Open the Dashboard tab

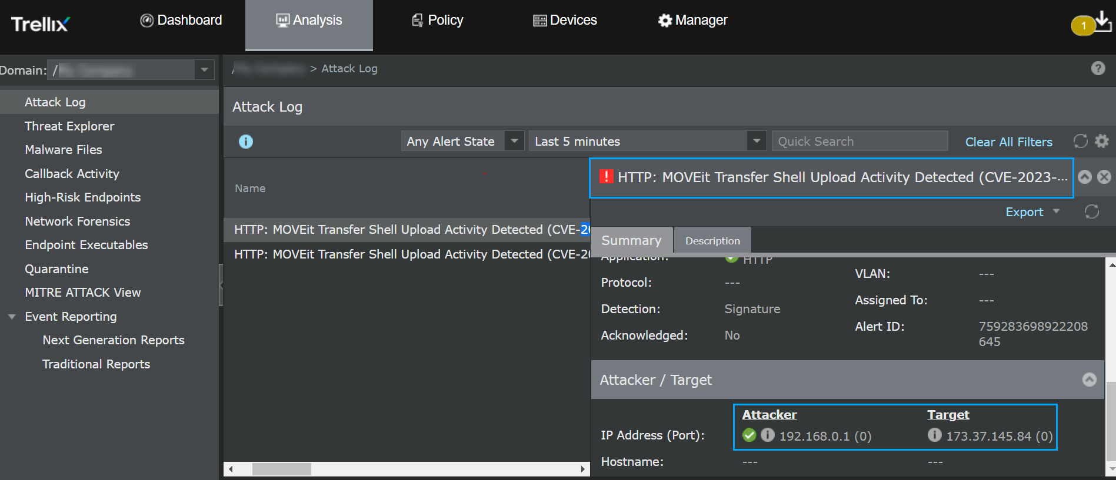(181, 21)
